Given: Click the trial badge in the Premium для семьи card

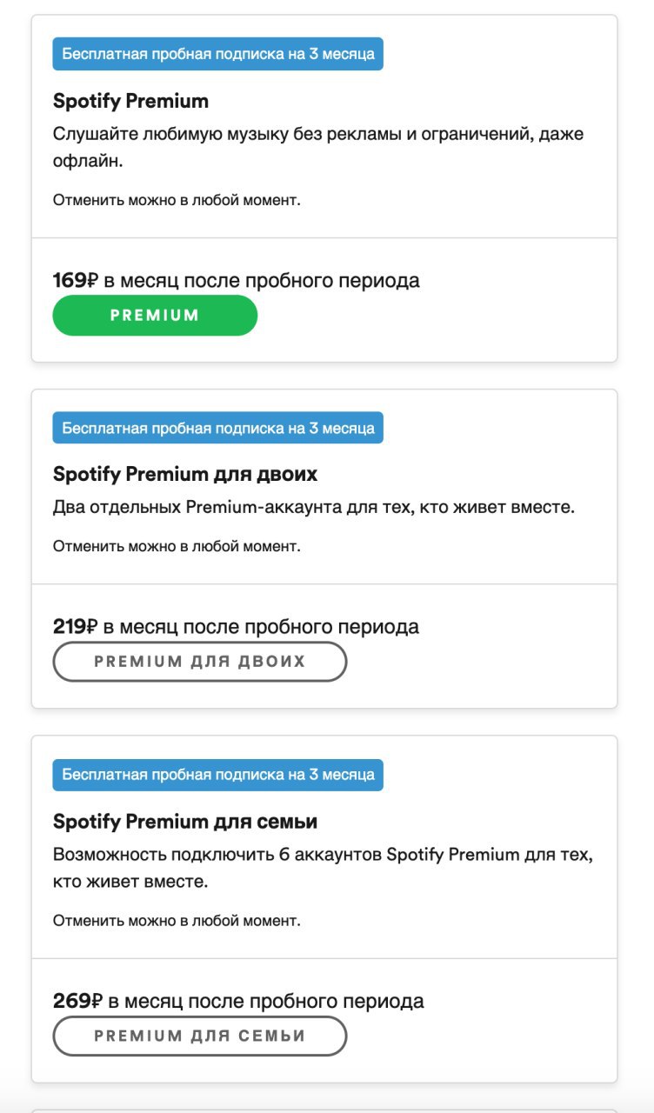Looking at the screenshot, I should click(217, 775).
